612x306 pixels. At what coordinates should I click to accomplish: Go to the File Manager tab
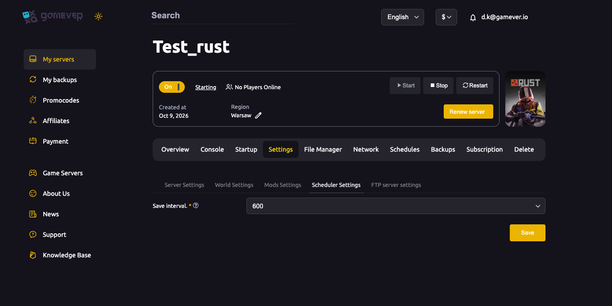tap(323, 149)
